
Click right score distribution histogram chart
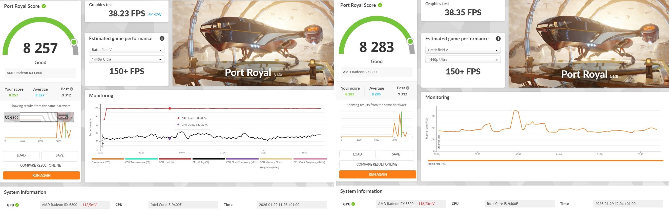point(377,126)
